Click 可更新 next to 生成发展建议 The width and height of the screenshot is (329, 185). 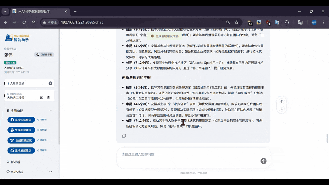click(42, 150)
